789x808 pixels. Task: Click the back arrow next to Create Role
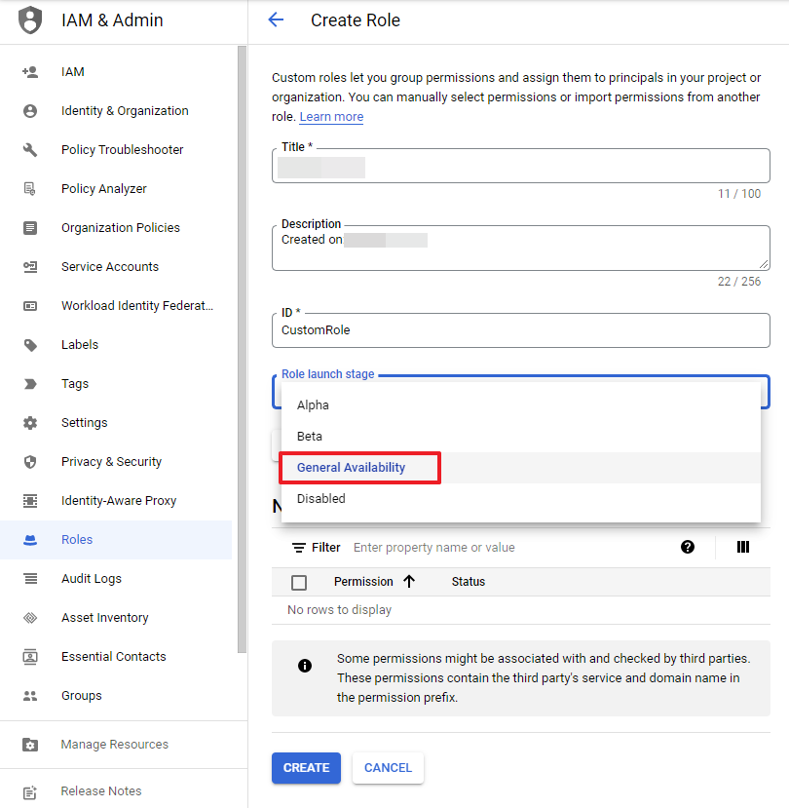[276, 20]
